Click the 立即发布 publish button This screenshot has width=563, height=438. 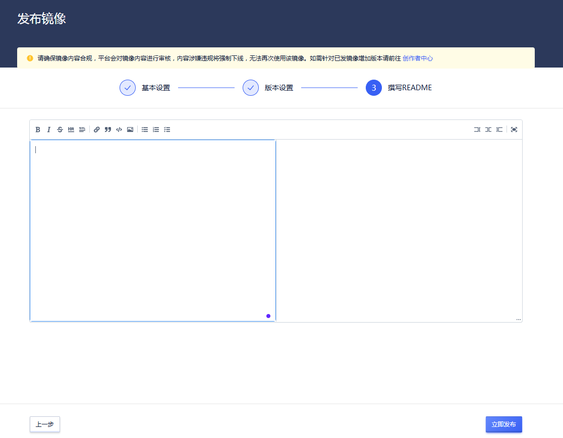503,424
